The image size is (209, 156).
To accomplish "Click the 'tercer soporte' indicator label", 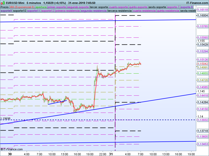I will tap(99, 7).
